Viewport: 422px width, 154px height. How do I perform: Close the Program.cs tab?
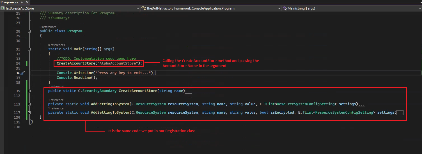[27, 2]
